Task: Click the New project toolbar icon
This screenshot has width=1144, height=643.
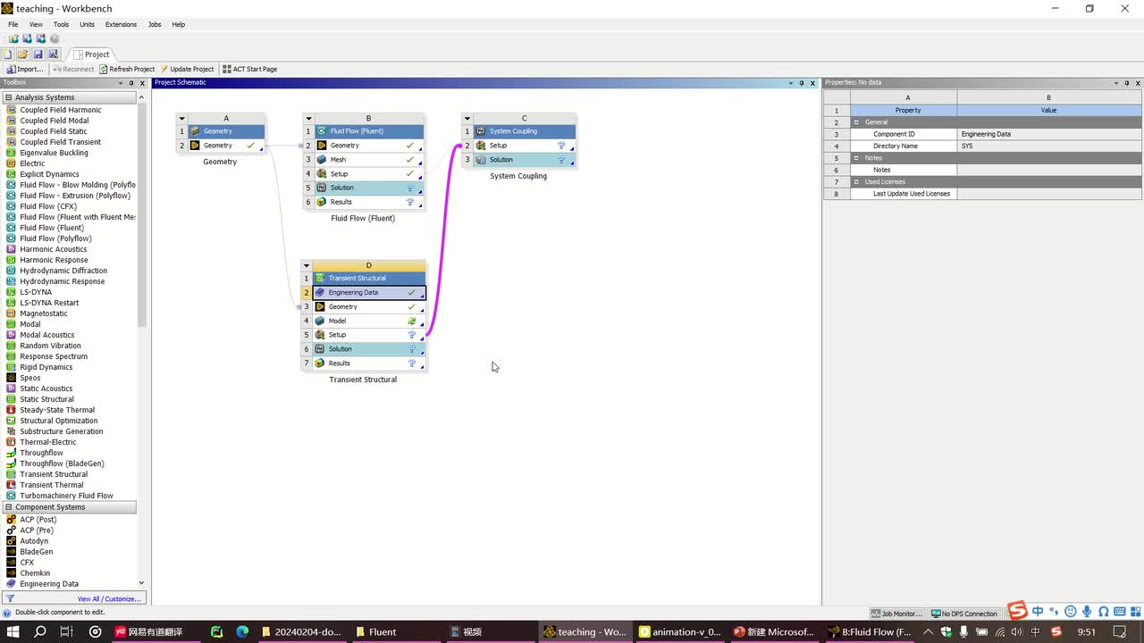Action: tap(7, 54)
